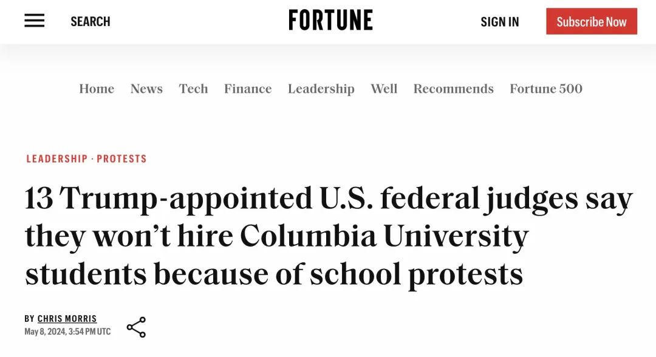Click the share icon below byline
Viewport: 656px width, 357px height.
pyautogui.click(x=137, y=327)
